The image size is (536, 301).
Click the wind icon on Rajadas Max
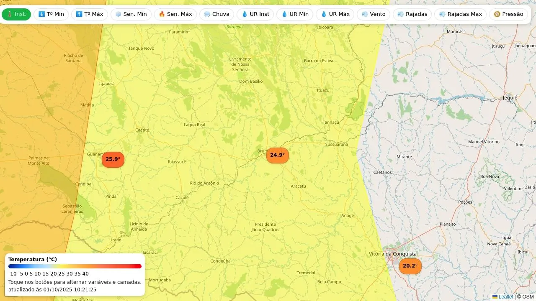coord(443,14)
